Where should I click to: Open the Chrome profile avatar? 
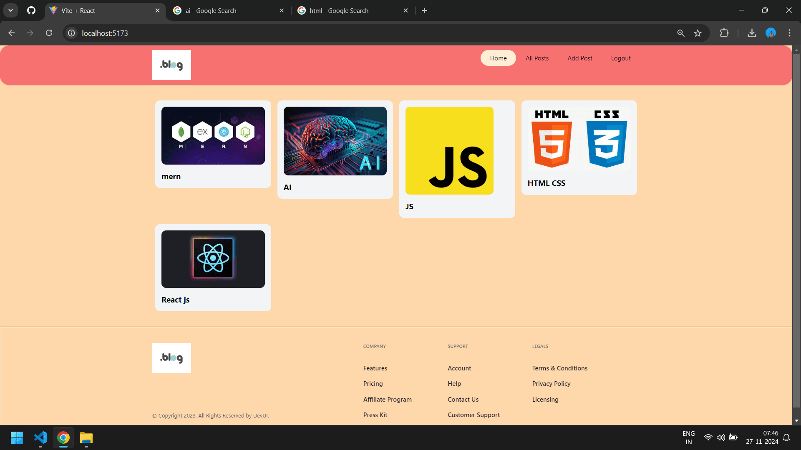click(x=771, y=33)
